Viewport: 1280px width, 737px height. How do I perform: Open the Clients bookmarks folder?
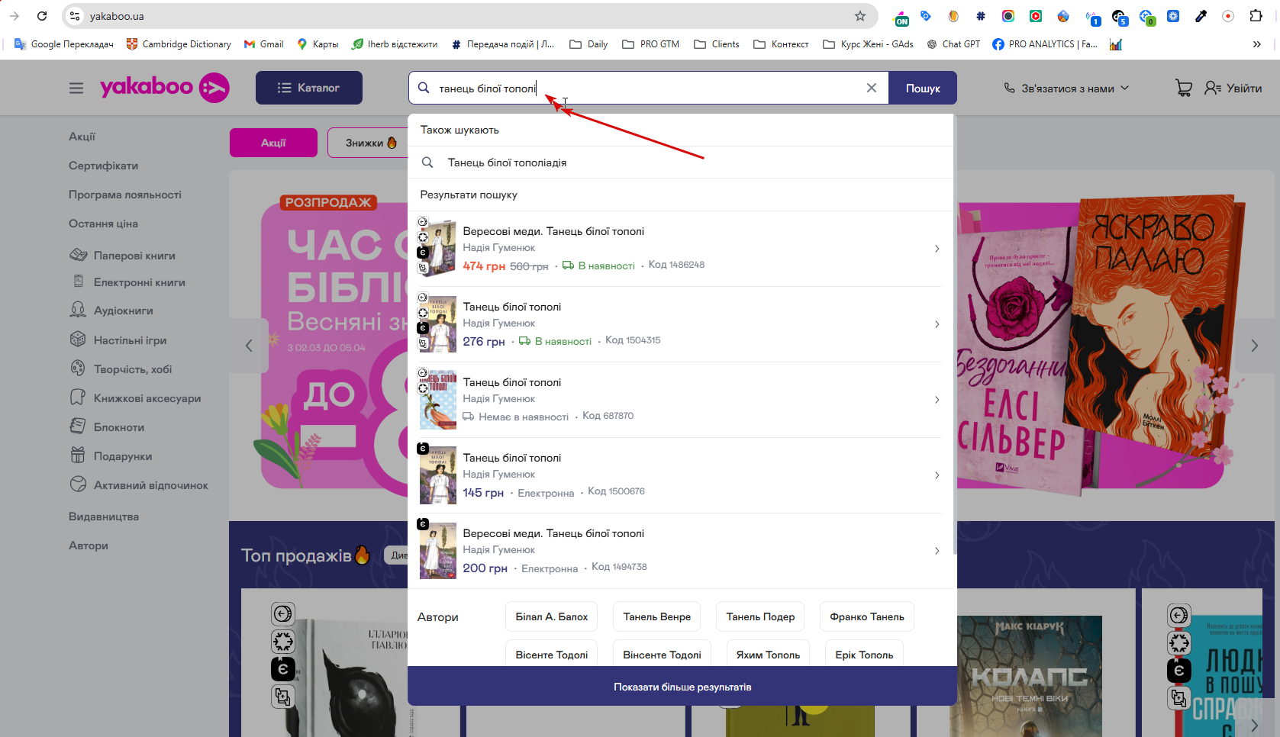coord(716,44)
